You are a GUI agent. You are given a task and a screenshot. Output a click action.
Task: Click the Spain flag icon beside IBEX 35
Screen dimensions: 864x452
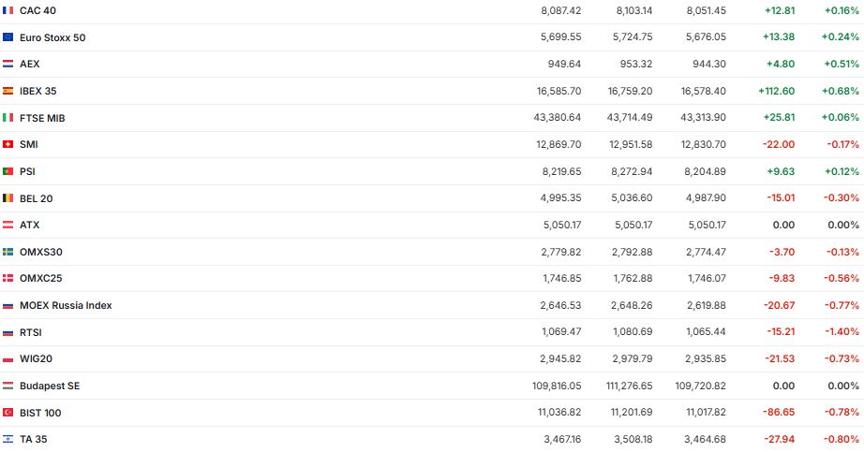coord(8,91)
